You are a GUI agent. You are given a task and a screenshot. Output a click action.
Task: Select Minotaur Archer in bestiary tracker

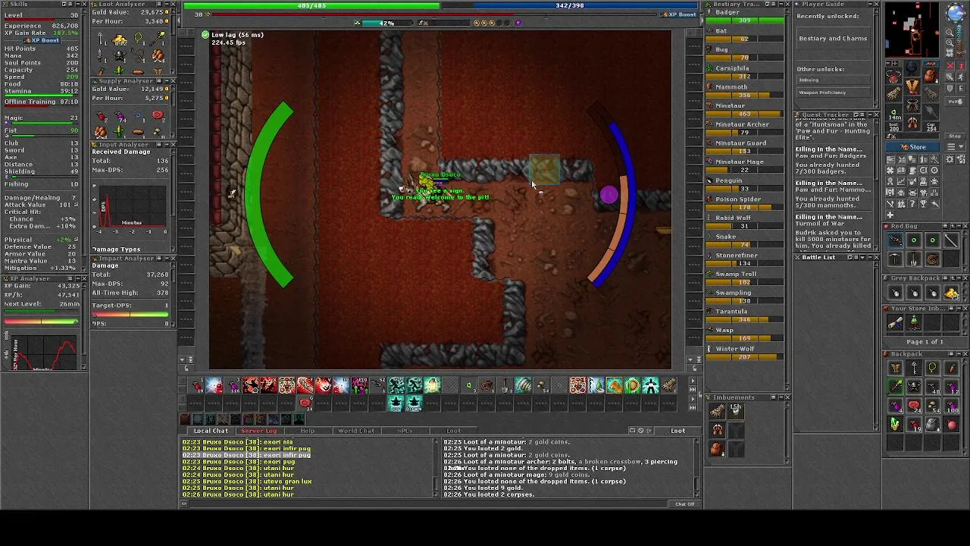click(745, 127)
